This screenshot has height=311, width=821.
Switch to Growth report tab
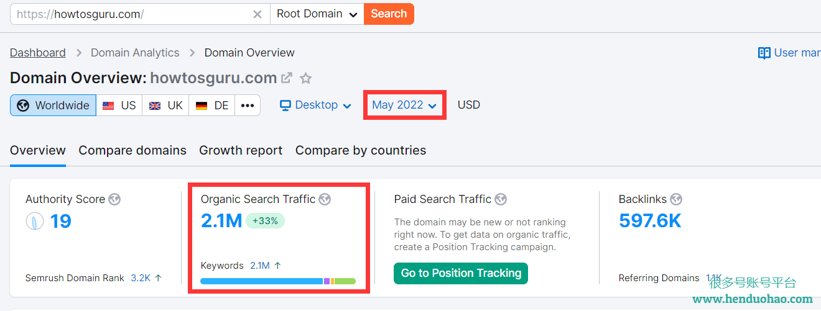pos(241,150)
